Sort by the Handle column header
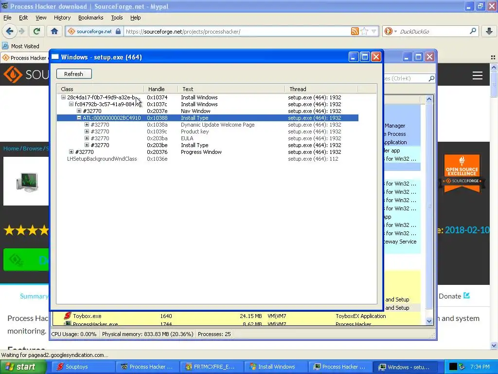The height and width of the screenshot is (374, 498). coord(160,89)
